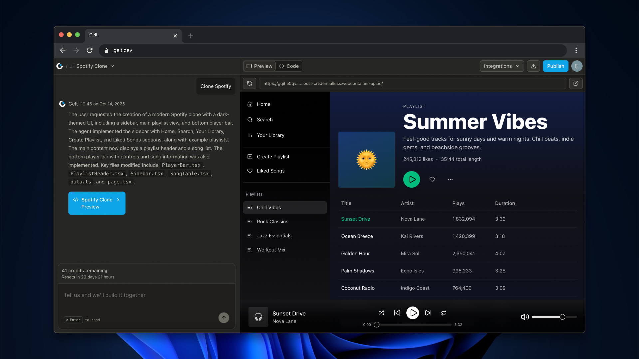This screenshot has height=359, width=639.
Task: Click the download icon next to Integrations
Action: pyautogui.click(x=533, y=66)
